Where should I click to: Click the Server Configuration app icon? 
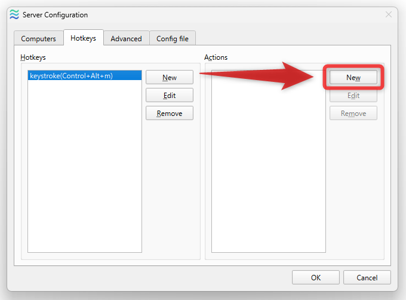point(14,14)
